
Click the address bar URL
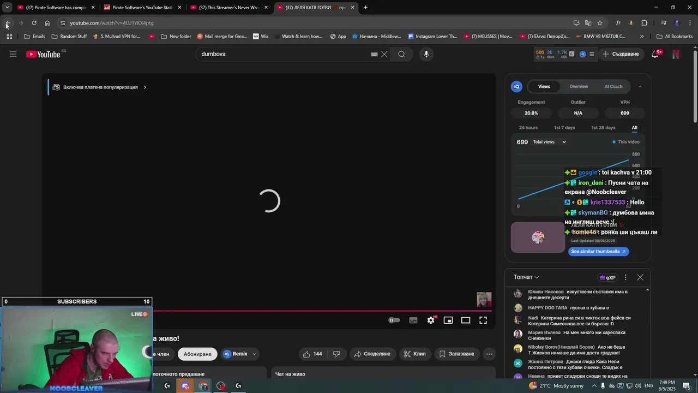point(111,23)
